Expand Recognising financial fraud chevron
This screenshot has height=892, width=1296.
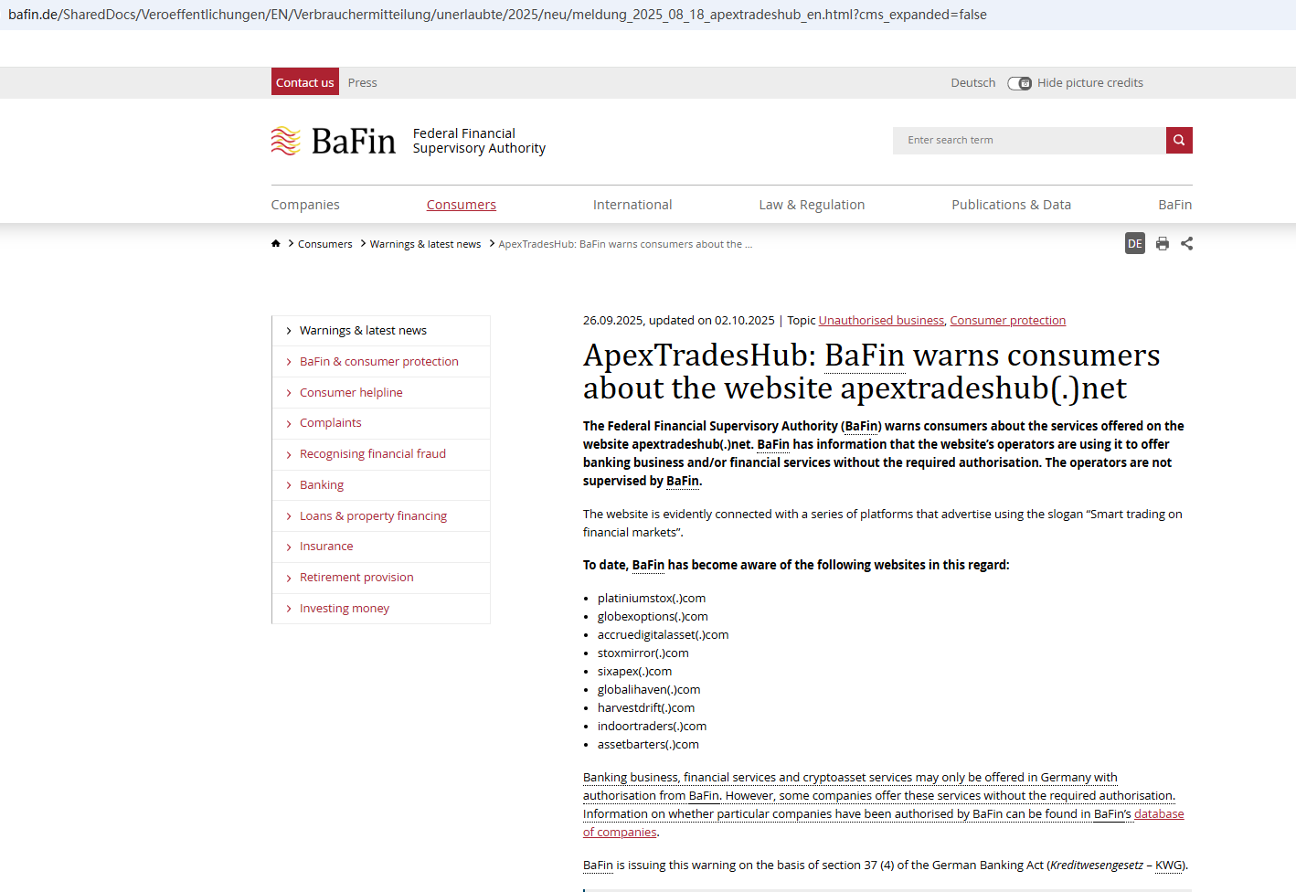289,454
